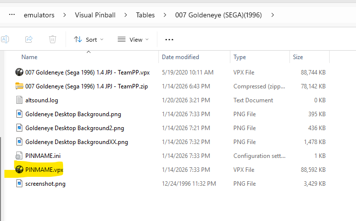
Task: Select file 007 Goldeneye (Sega 1996) 1.4 JPJ - TeamPP.vpx
Action: [x=87, y=73]
